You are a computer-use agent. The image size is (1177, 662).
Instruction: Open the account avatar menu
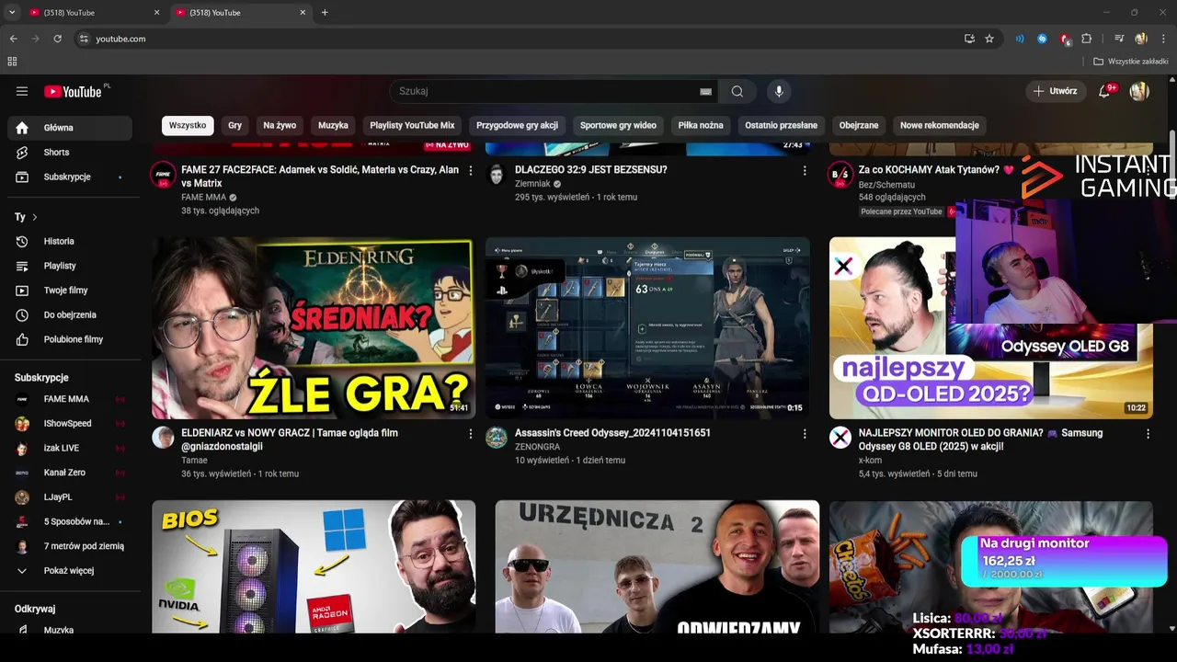(1139, 91)
